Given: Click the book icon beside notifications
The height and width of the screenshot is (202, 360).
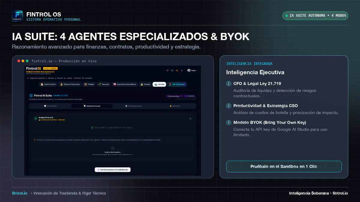Looking at the screenshot, I should [x=172, y=70].
